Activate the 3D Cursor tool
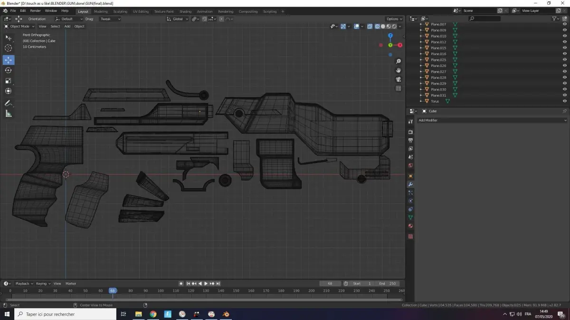 coord(8,48)
